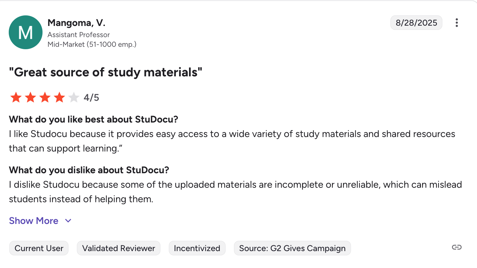The width and height of the screenshot is (477, 268).
Task: Select the second red star rating icon
Action: tap(30, 97)
